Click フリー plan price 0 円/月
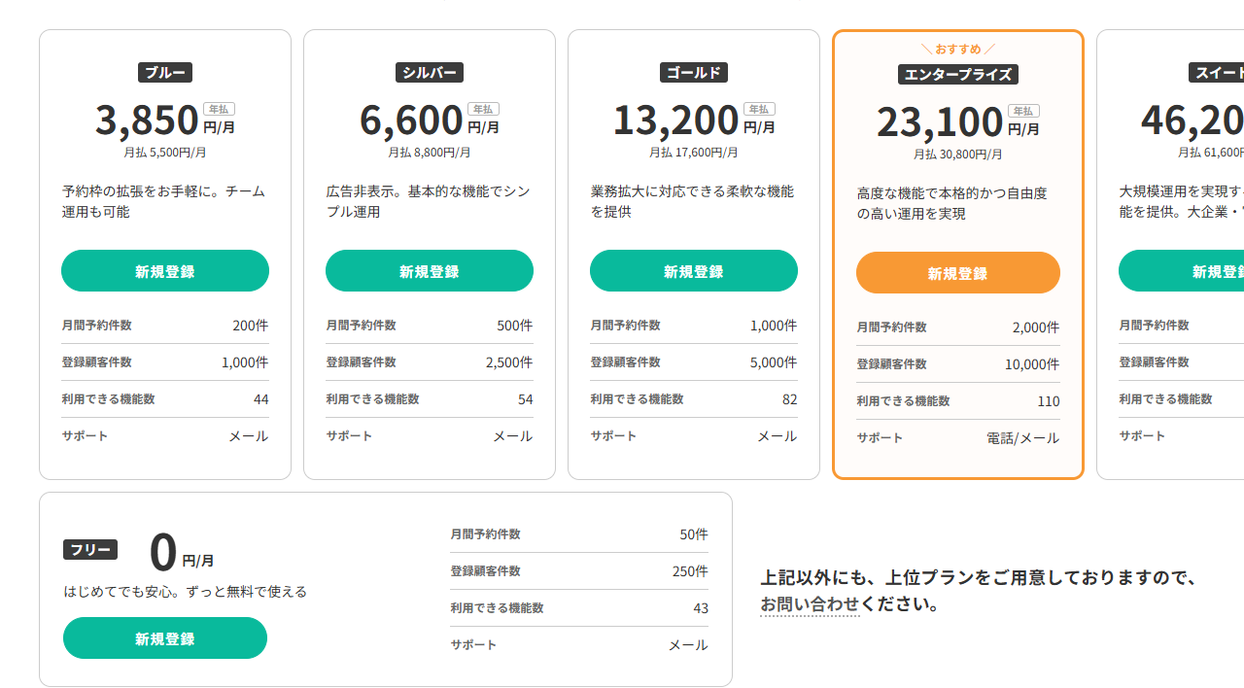This screenshot has width=1244, height=688. pos(182,552)
